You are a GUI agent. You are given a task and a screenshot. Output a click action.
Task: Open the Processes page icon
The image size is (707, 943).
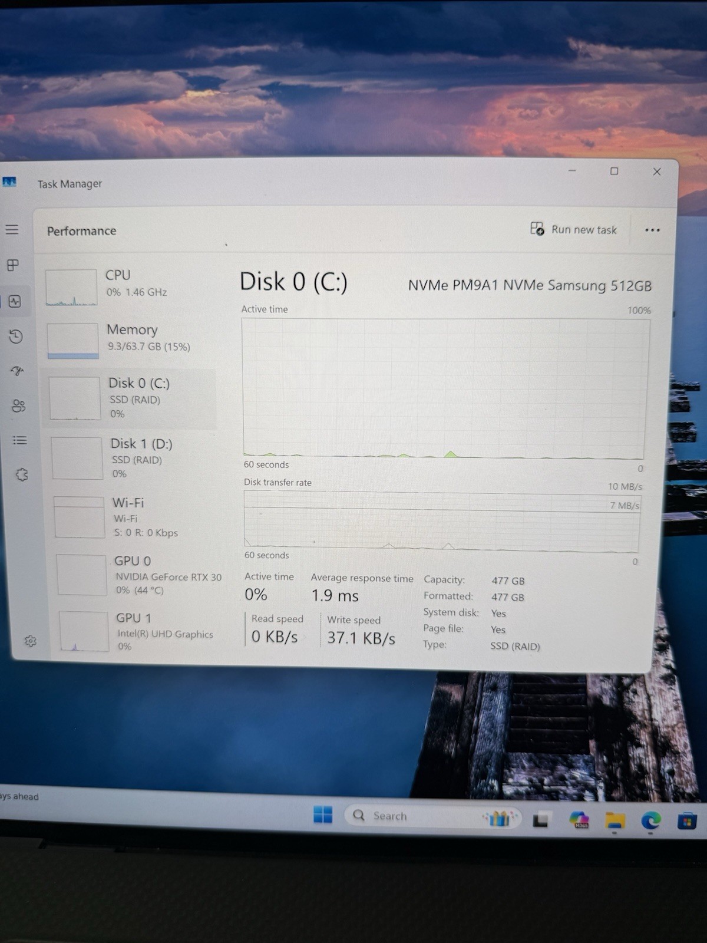(x=13, y=265)
